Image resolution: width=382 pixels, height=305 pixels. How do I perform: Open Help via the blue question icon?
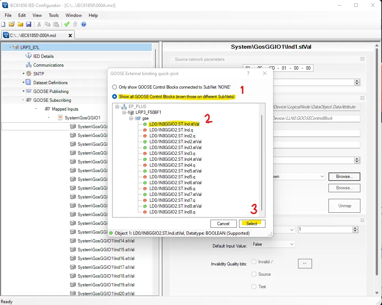pyautogui.click(x=84, y=24)
